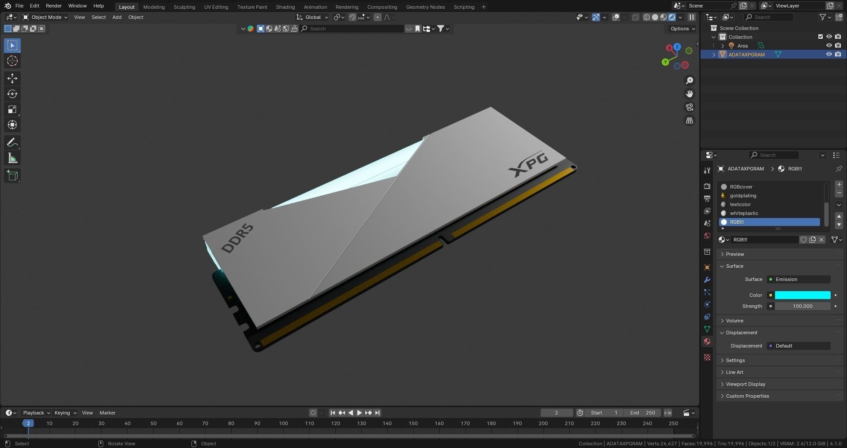Select the Rotate tool
The height and width of the screenshot is (448, 847).
[12, 94]
